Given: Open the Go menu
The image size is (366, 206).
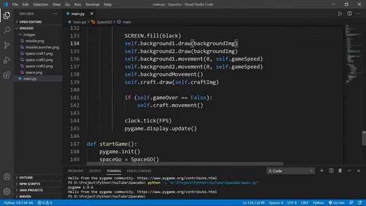Looking at the screenshot, I should 67,5.
